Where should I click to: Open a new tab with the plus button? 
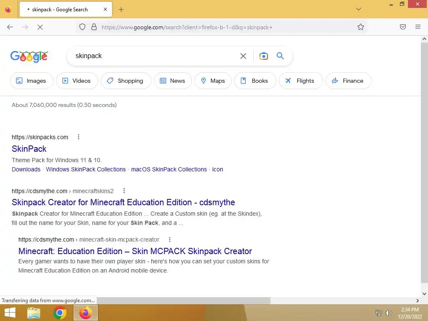click(x=121, y=10)
